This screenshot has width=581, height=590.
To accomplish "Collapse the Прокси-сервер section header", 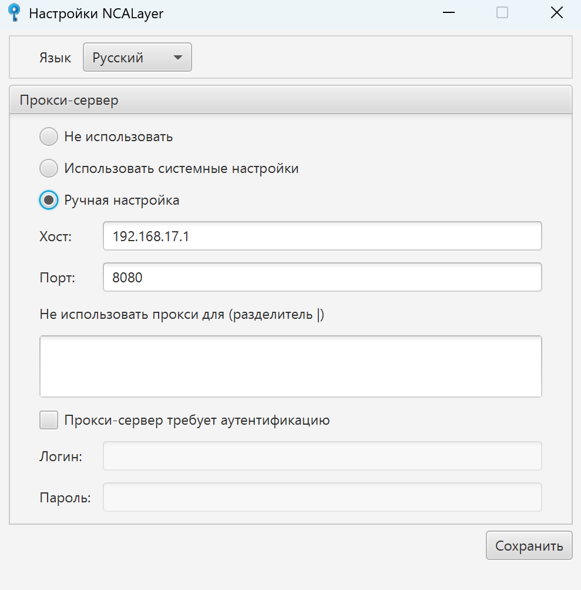I will [x=290, y=100].
